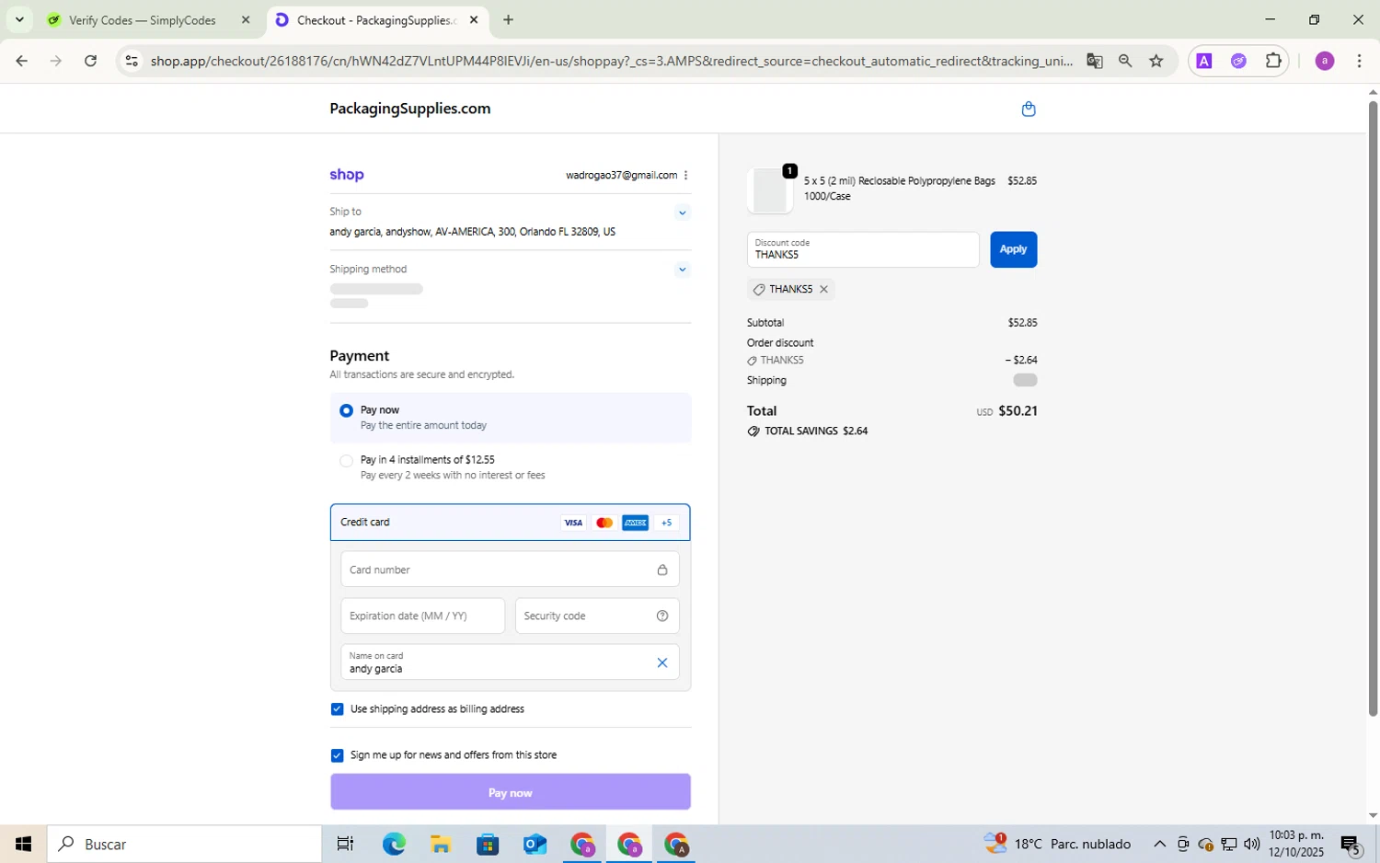Show hidden system tray icons
Image resolution: width=1380 pixels, height=863 pixels.
[1159, 845]
